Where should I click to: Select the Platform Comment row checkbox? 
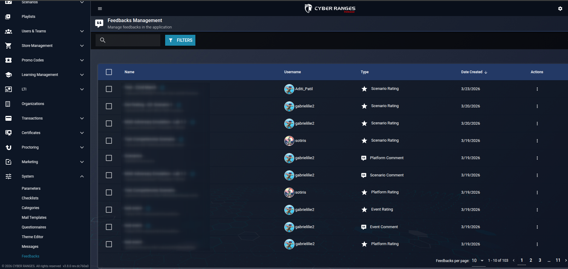coord(109,158)
